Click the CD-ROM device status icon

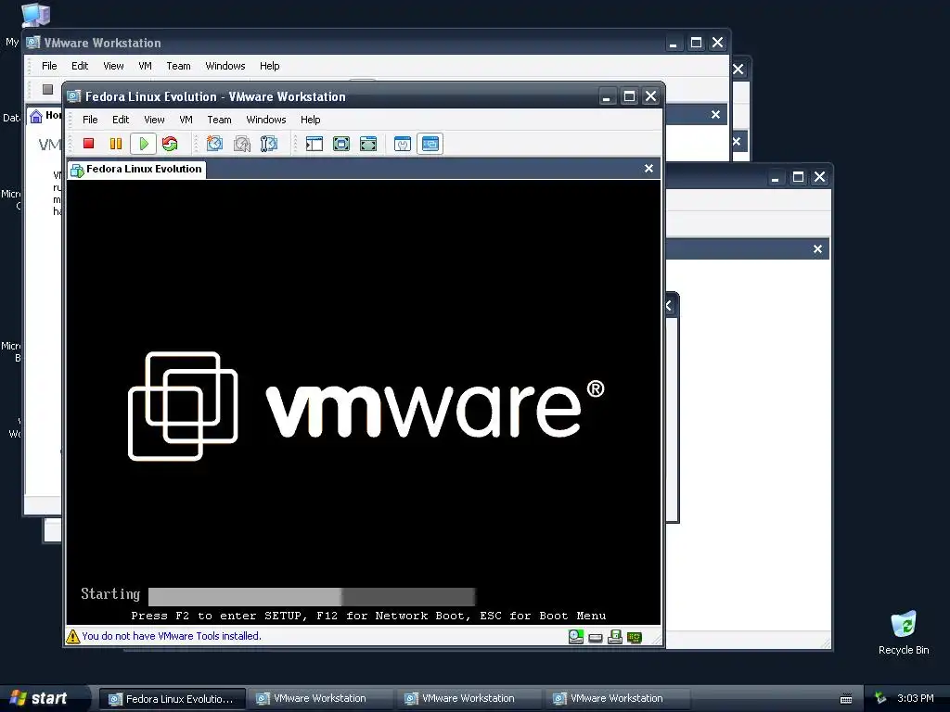(575, 636)
